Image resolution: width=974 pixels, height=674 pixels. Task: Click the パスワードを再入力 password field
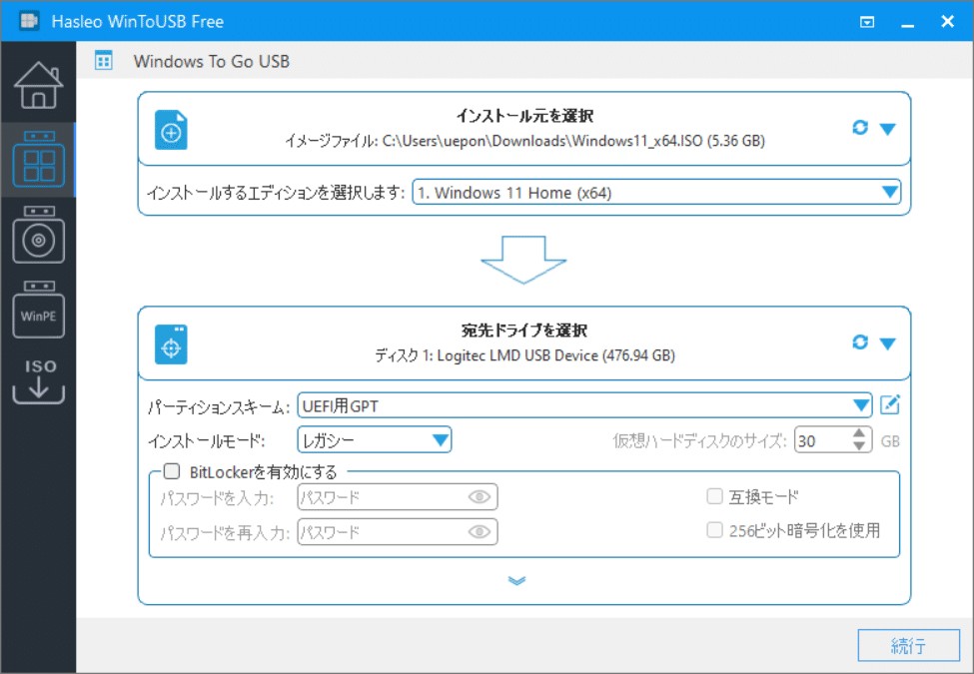pos(398,532)
